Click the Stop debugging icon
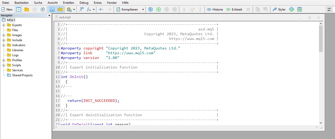This screenshot has width=335, height=139. 175,9
